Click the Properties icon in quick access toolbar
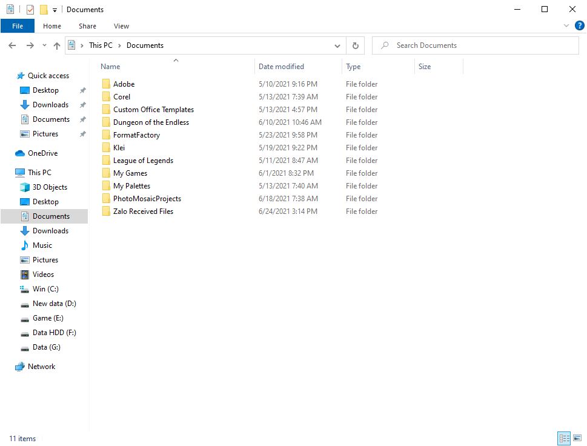The width and height of the screenshot is (587, 446). click(x=31, y=10)
